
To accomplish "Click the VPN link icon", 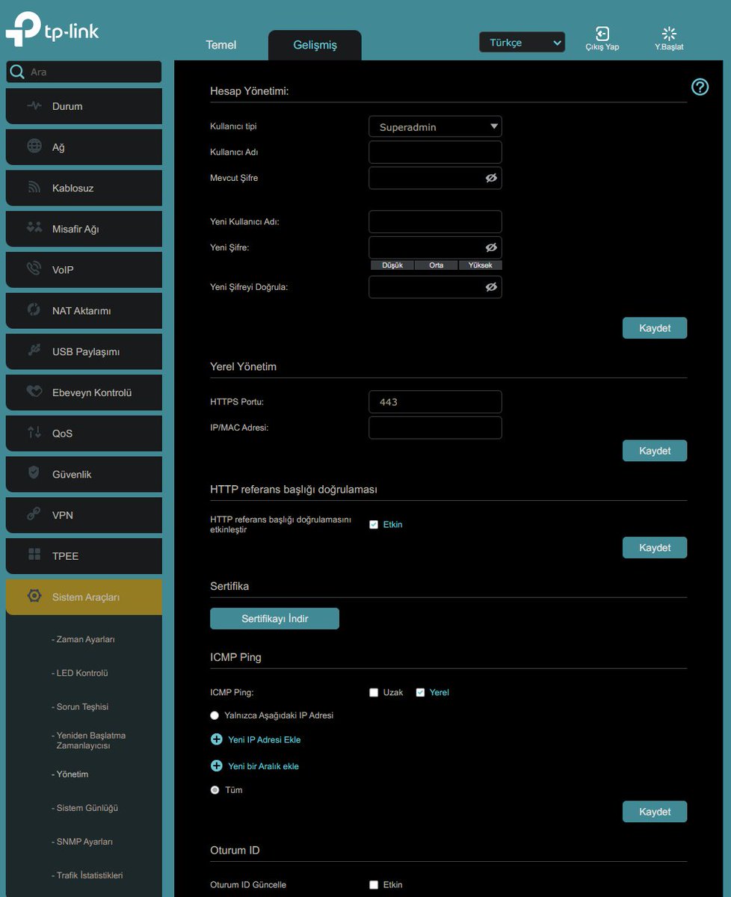I will (x=34, y=514).
